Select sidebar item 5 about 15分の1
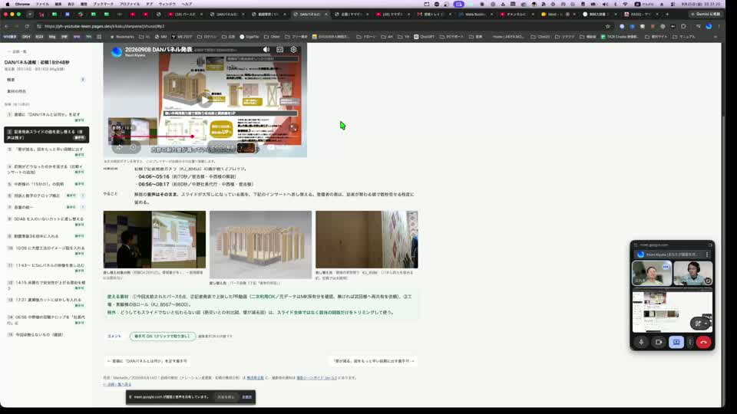Screen dimensions: 737x414 (x=45, y=184)
